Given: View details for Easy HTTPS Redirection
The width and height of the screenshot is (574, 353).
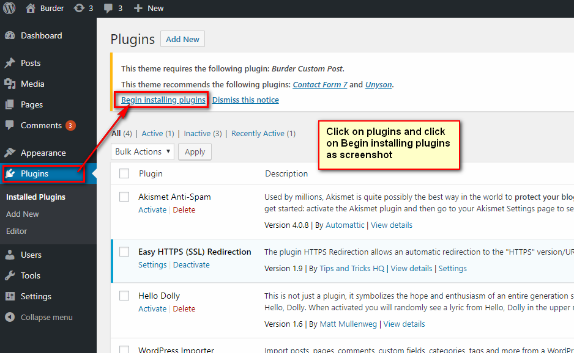Looking at the screenshot, I should pyautogui.click(x=411, y=269).
